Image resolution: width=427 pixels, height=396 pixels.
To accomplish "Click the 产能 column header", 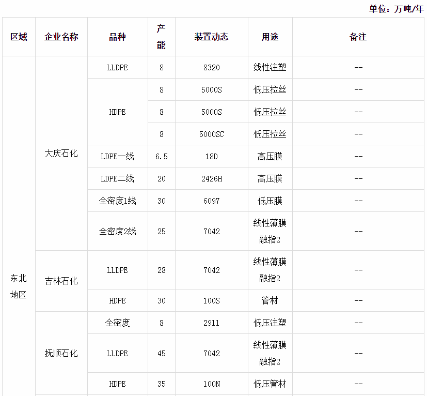I will (161, 37).
